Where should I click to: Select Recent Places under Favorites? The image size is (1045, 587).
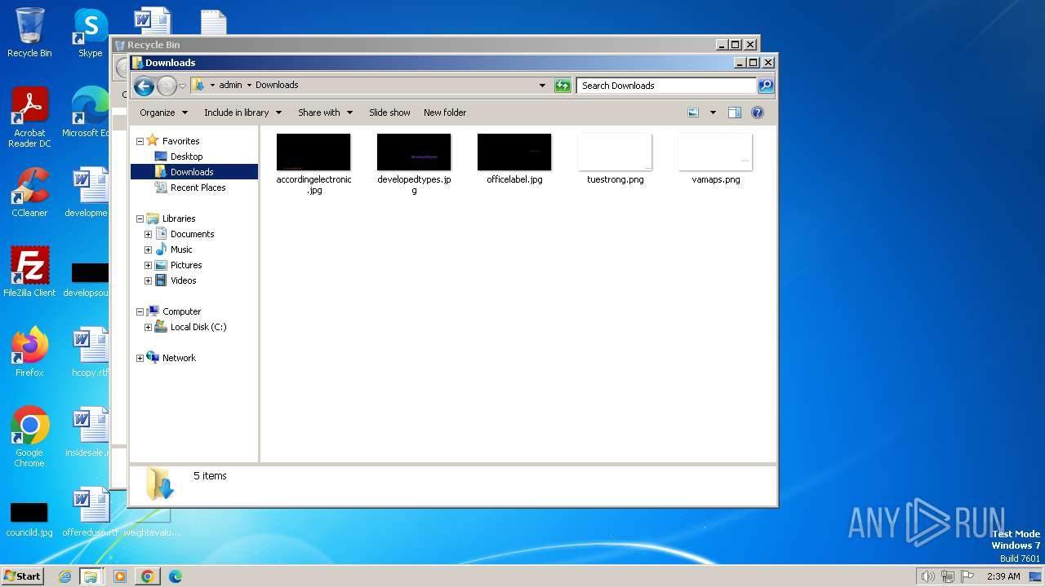(198, 188)
